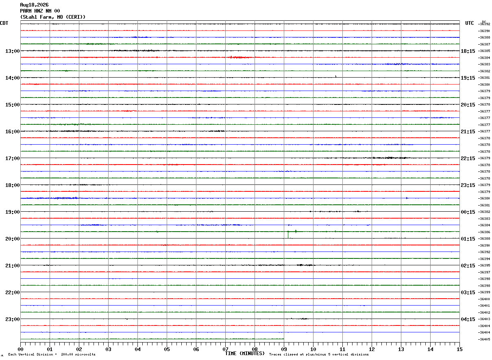Click the Stahl Farm, MO (CERI) label
Screen dimensions: 492x360
tap(53, 17)
